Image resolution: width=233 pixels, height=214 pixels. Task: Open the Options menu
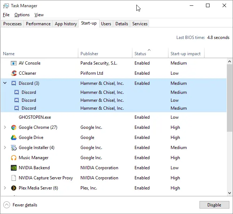point(22,15)
